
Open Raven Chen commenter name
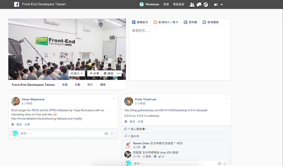[x=141, y=143]
